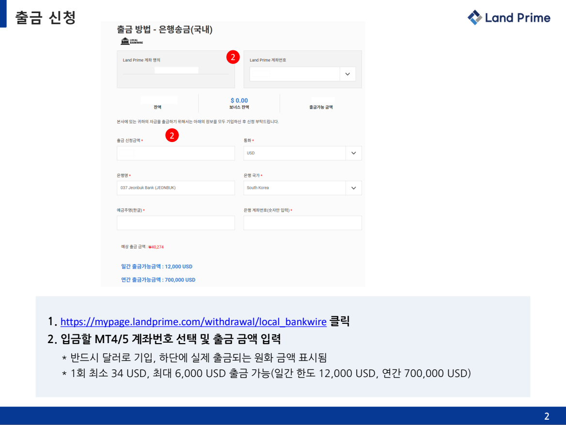Click the 출금가능 금액 label
Viewport: 566px width, 425px height.
tap(321, 107)
